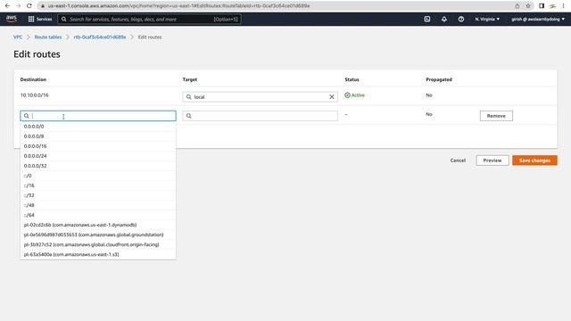Click the VPC breadcrumb link
The height and width of the screenshot is (321, 571).
pos(18,37)
